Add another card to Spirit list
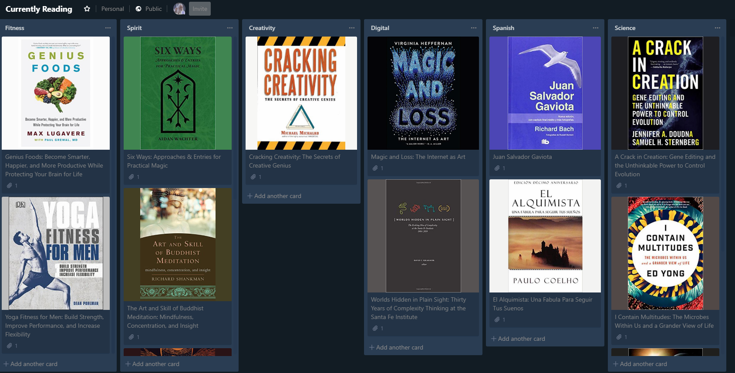735x373 pixels. (x=152, y=364)
